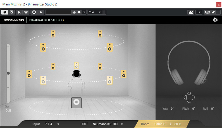Open the HRTF Neumann KU 100 selector
Image resolution: width=222 pixels, height=128 pixels.
(x=105, y=124)
